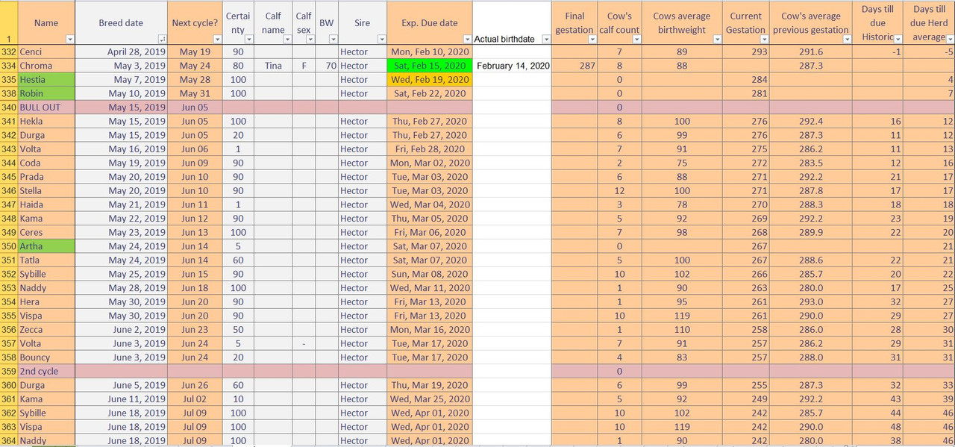Open the Actual birthdate filter dropdown

pos(545,39)
